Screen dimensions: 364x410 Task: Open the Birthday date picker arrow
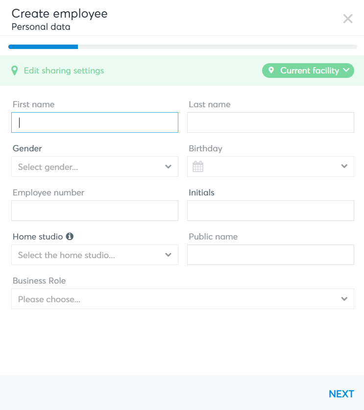344,166
